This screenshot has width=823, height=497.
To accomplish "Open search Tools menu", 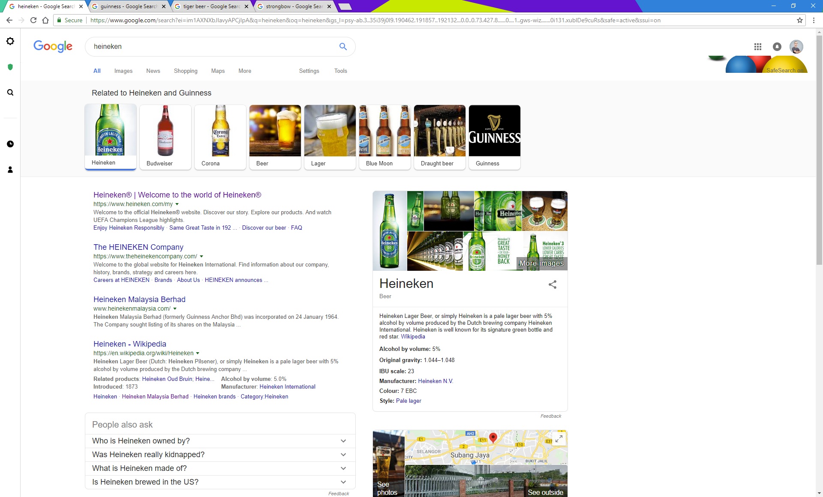I will pyautogui.click(x=341, y=71).
